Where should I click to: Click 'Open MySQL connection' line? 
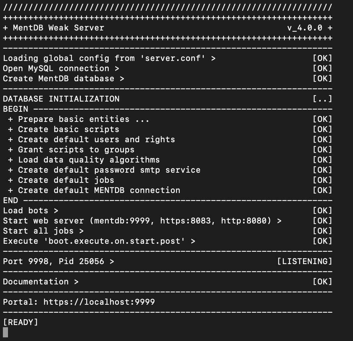(x=56, y=69)
